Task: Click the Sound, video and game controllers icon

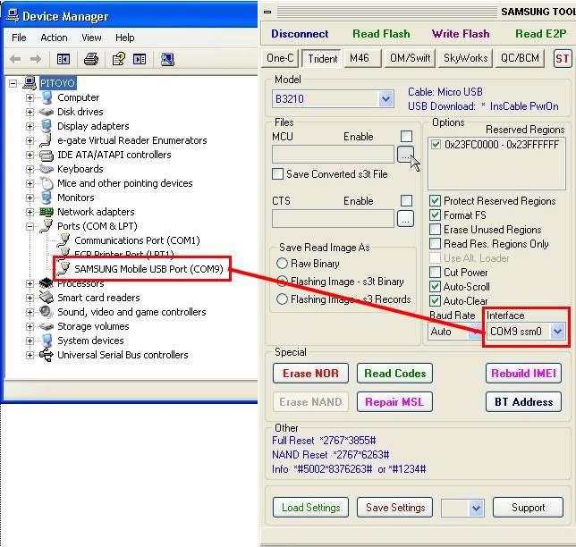Action: click(x=47, y=312)
